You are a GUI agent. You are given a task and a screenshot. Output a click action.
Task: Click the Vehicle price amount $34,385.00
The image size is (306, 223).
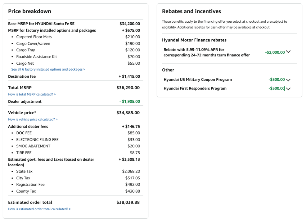(x=128, y=112)
